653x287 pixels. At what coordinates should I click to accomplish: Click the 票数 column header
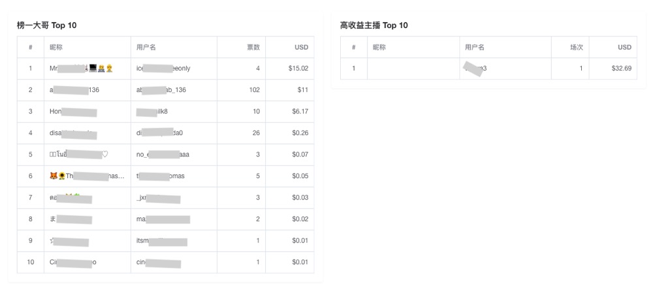point(253,47)
